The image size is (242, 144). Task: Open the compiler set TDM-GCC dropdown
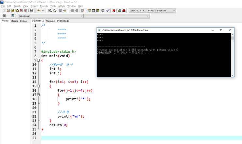pos(152,11)
